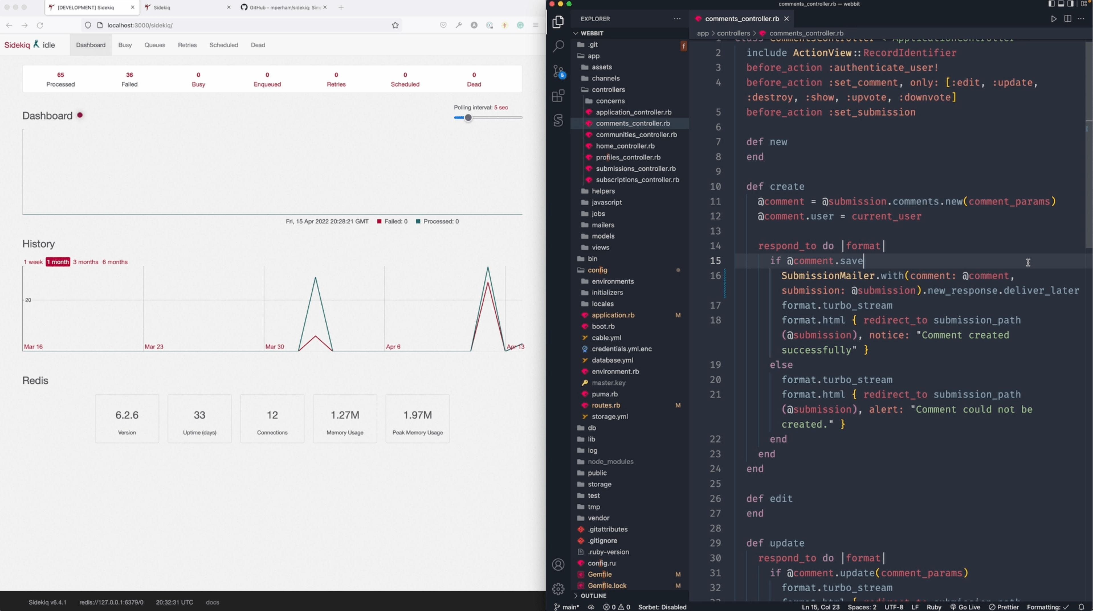
Task: Show 1 week history range
Action: tap(33, 262)
